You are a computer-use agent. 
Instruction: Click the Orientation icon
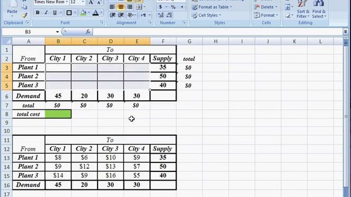pyautogui.click(x=131, y=15)
